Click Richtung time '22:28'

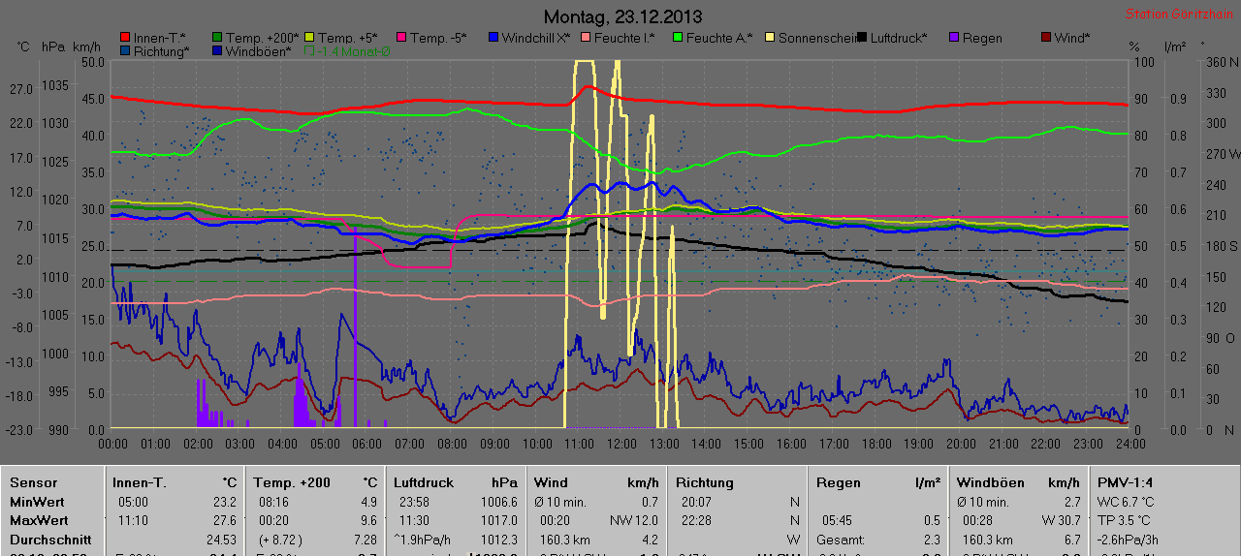[x=696, y=520]
